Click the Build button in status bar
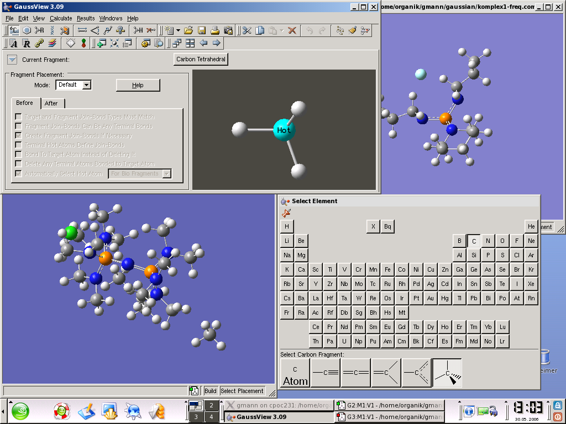This screenshot has width=566, height=424. (210, 391)
